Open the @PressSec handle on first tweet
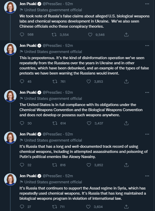 tap(52, 4)
